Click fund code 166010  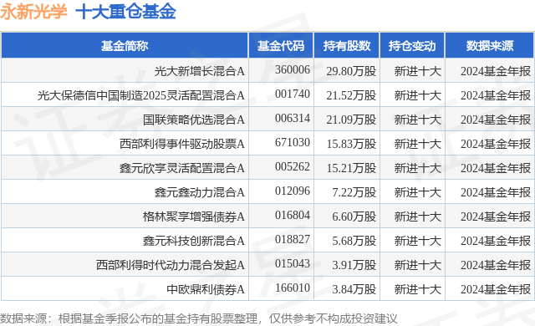coord(293,288)
